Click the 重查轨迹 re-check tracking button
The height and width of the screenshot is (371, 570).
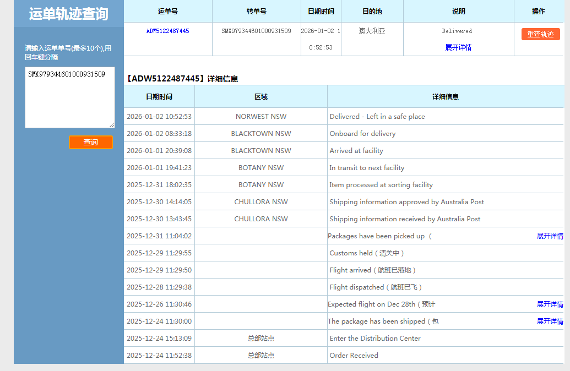point(540,34)
